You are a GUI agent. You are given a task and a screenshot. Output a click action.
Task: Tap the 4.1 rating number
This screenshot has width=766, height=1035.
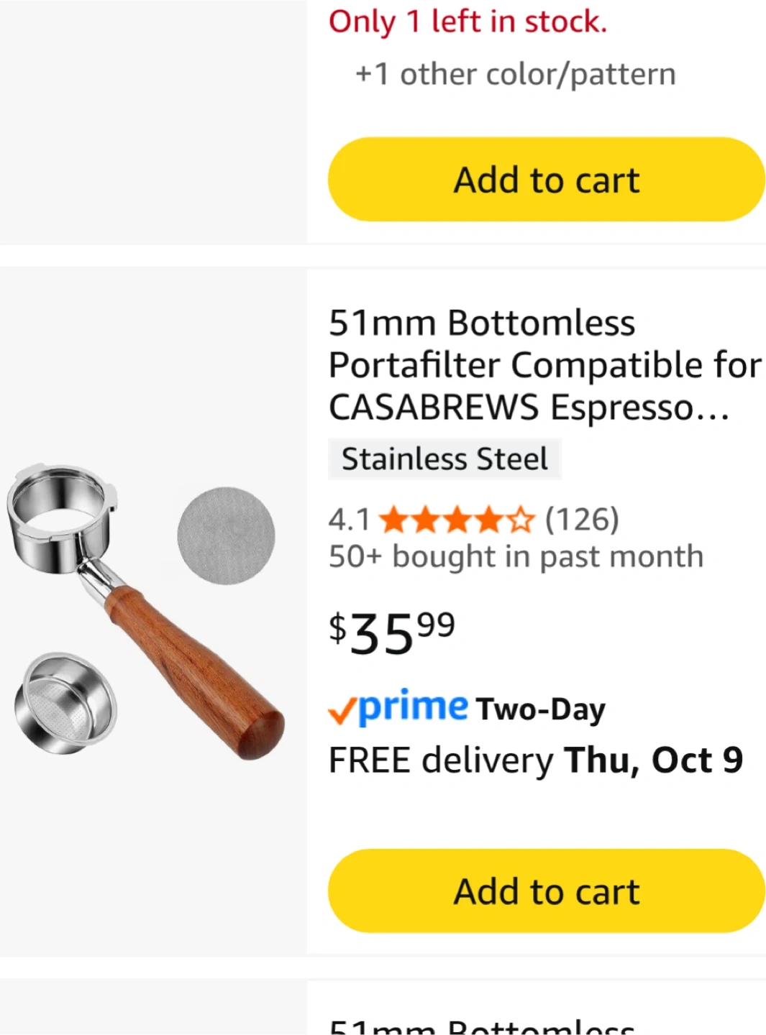[349, 519]
